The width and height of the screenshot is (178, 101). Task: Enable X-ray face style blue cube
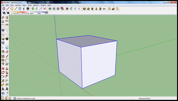click(3, 30)
